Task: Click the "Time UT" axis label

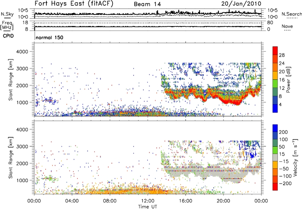Action: (x=148, y=207)
